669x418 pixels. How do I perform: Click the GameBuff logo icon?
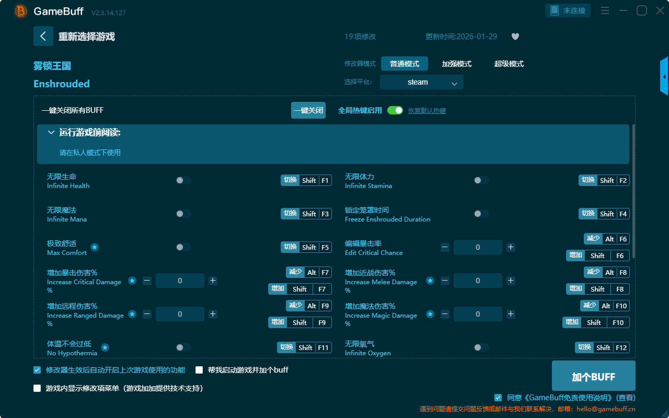(x=21, y=11)
